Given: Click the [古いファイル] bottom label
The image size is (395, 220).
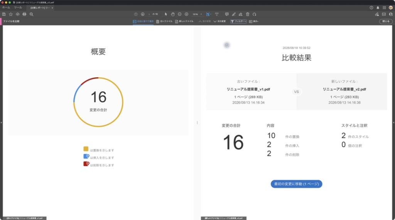Looking at the screenshot, I should point(24,218).
